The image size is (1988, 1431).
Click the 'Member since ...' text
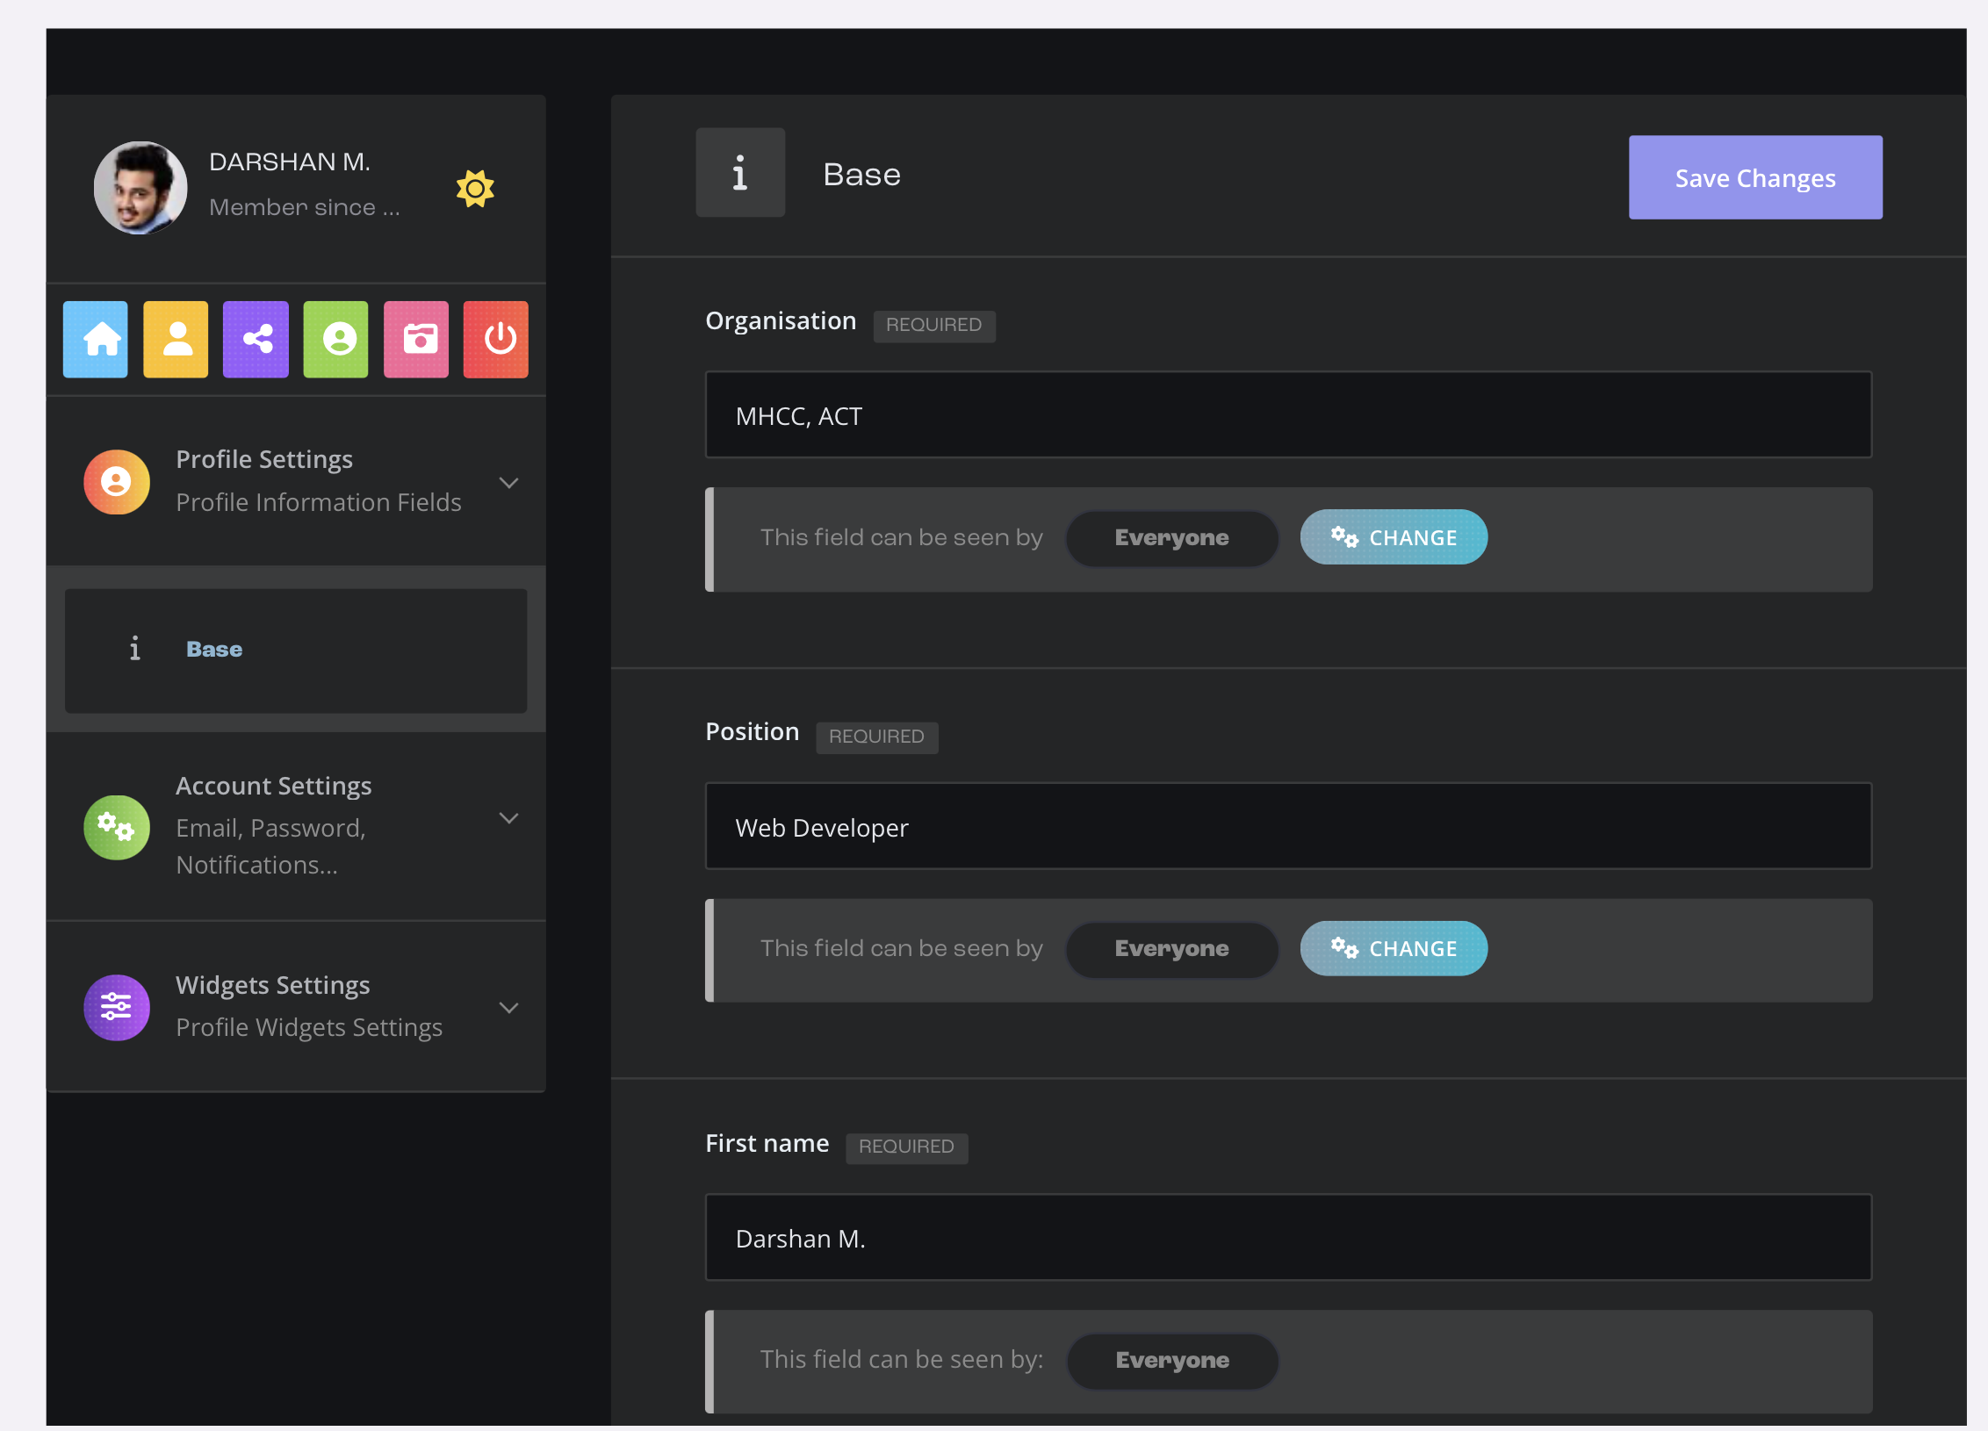(x=304, y=207)
